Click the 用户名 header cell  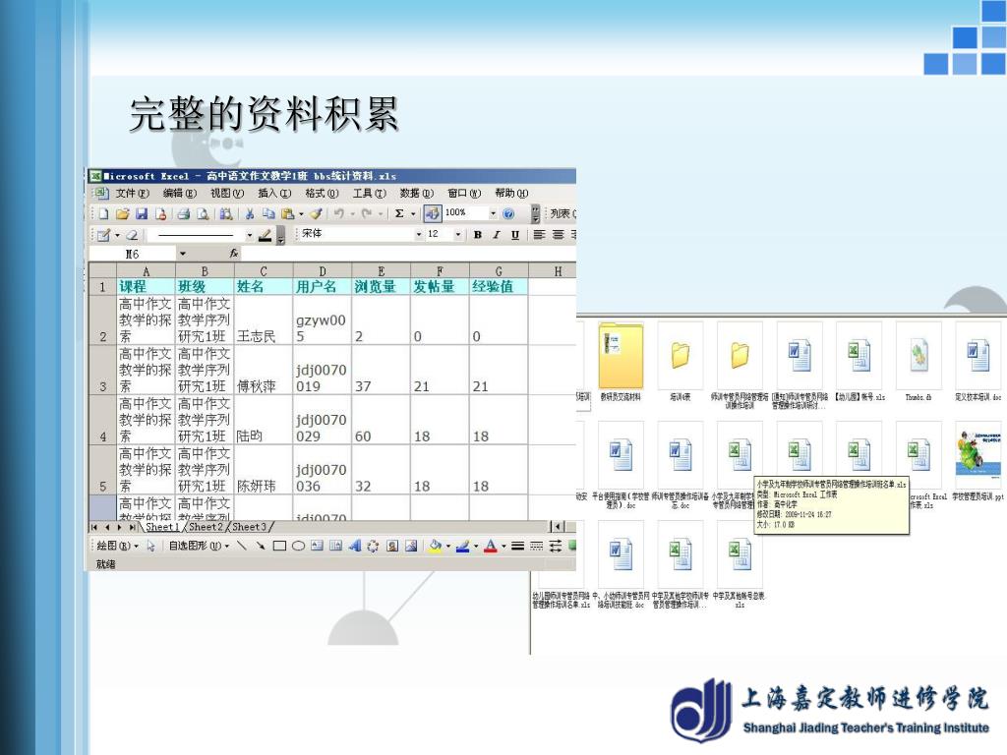(323, 286)
